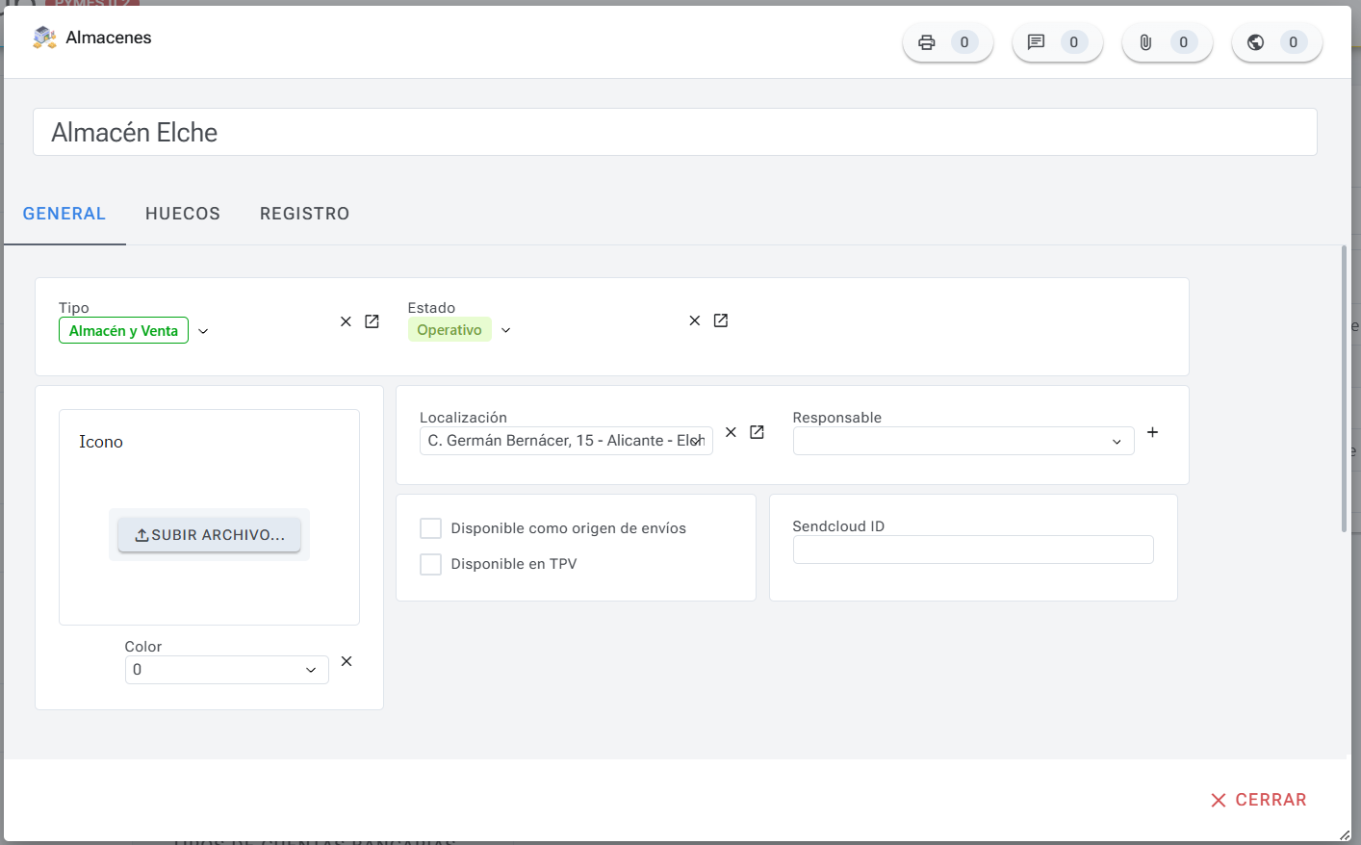This screenshot has width=1361, height=845.
Task: Switch to the REGISTRO tab
Action: tap(304, 214)
